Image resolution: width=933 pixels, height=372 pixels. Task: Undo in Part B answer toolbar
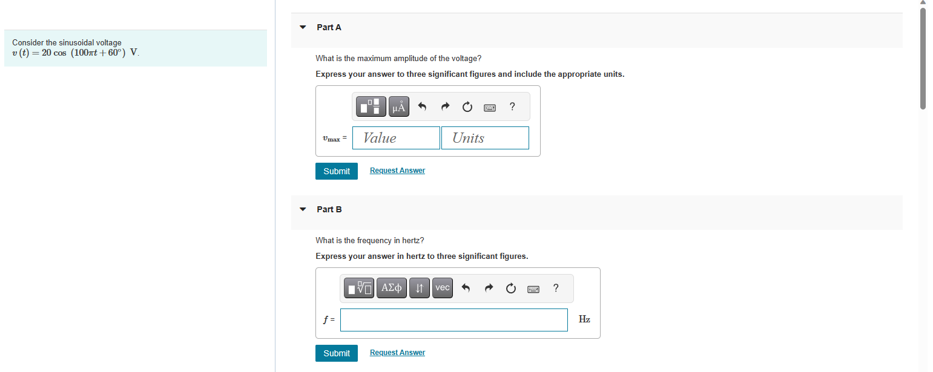point(466,289)
